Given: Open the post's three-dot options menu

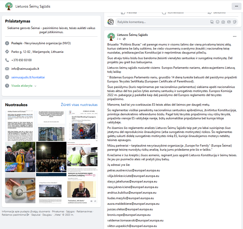Looking at the screenshot, I should tap(235, 36).
